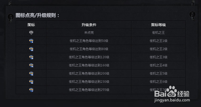Click the KOF level 3 icon
The height and width of the screenshot is (107, 201).
click(x=31, y=57)
